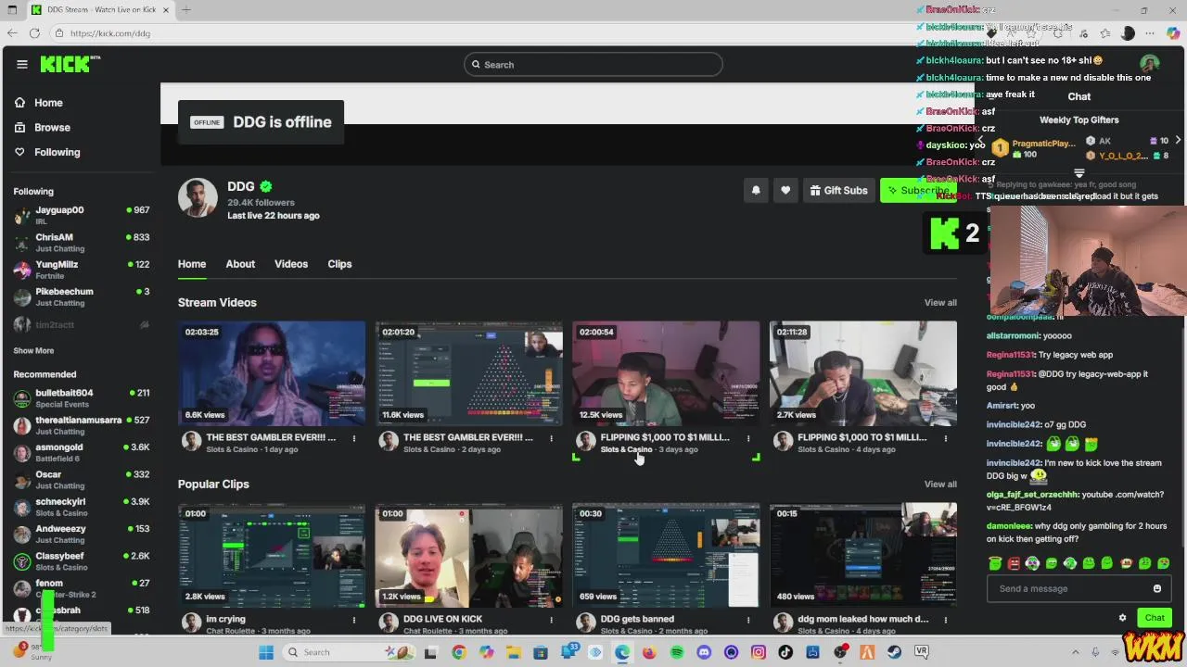
Task: Open Firefox from the taskbar
Action: [649, 652]
